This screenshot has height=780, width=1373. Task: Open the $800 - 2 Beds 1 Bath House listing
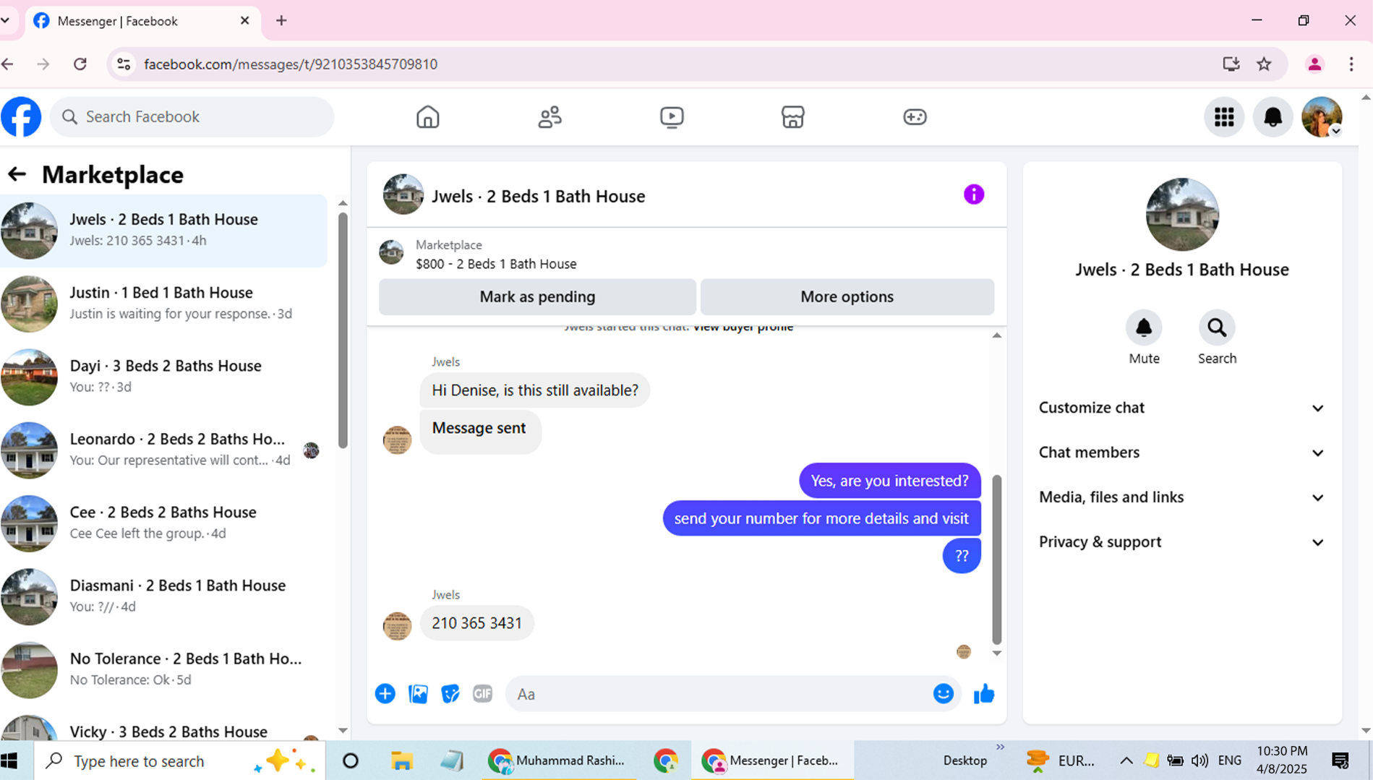pyautogui.click(x=495, y=264)
